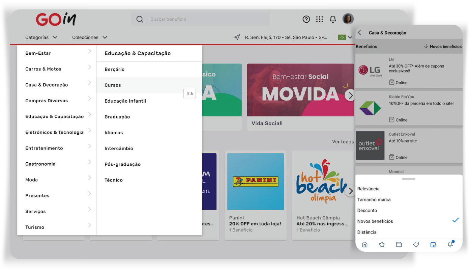Tap the wallet icon in mobile bottom bar
The height and width of the screenshot is (271, 470).
(x=399, y=245)
